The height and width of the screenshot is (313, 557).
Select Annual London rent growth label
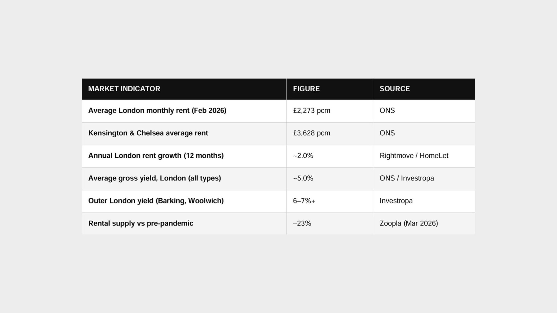pyautogui.click(x=156, y=156)
